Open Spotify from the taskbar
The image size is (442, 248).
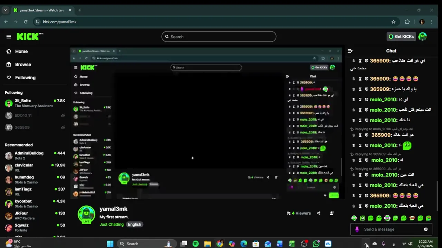click(196, 244)
